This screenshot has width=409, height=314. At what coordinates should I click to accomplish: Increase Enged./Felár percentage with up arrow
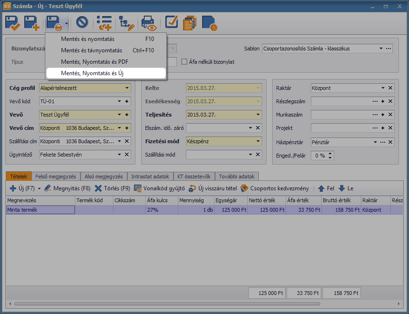(330, 153)
